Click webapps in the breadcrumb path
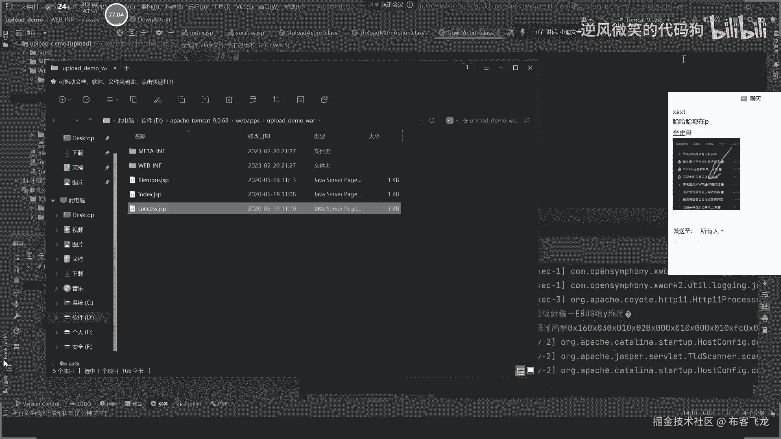 click(x=247, y=120)
